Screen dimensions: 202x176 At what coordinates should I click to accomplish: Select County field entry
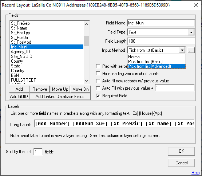coord(47,61)
